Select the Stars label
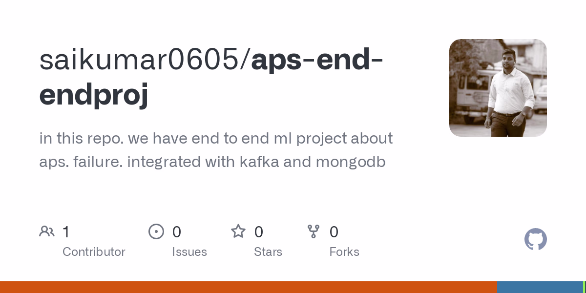586x293 pixels. [x=268, y=252]
